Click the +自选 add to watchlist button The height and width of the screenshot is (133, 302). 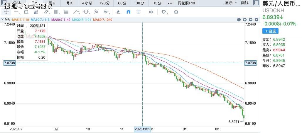[270, 31]
